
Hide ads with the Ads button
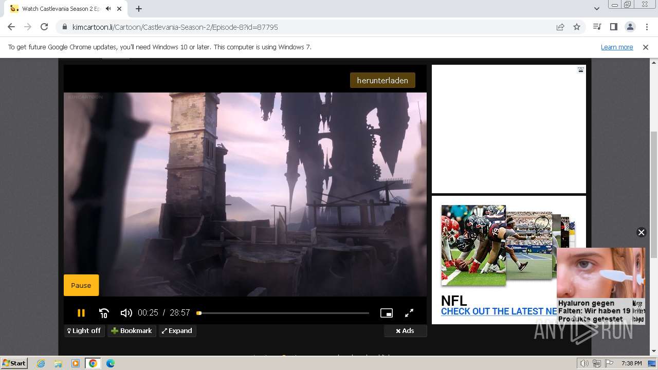point(405,331)
